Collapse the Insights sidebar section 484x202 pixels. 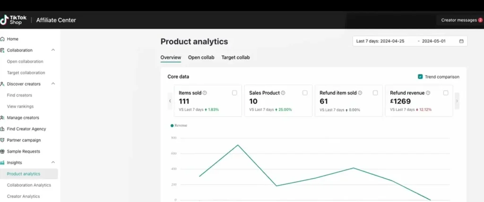click(53, 163)
